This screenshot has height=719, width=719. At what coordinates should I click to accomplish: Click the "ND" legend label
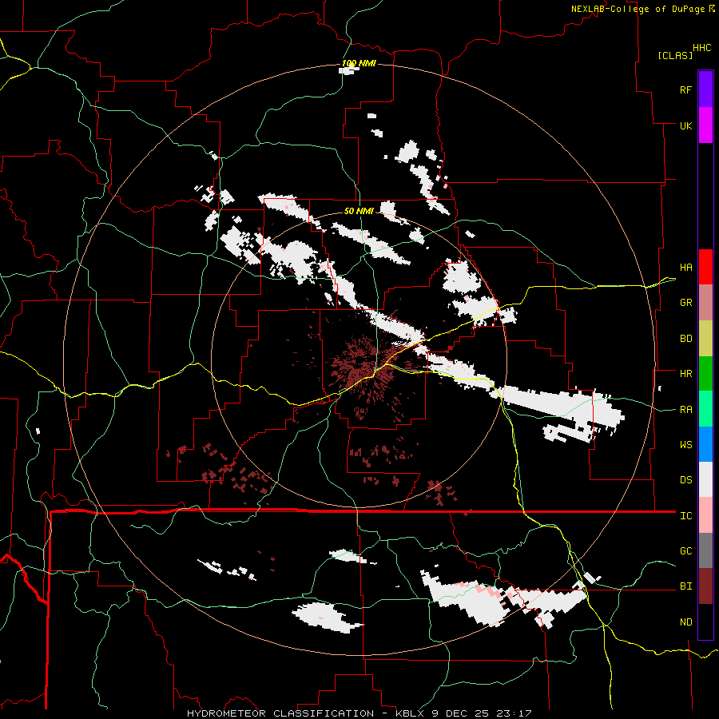[685, 622]
